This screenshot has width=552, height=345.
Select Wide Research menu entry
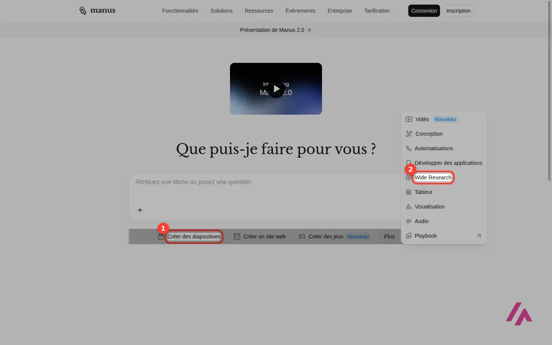coord(444,177)
